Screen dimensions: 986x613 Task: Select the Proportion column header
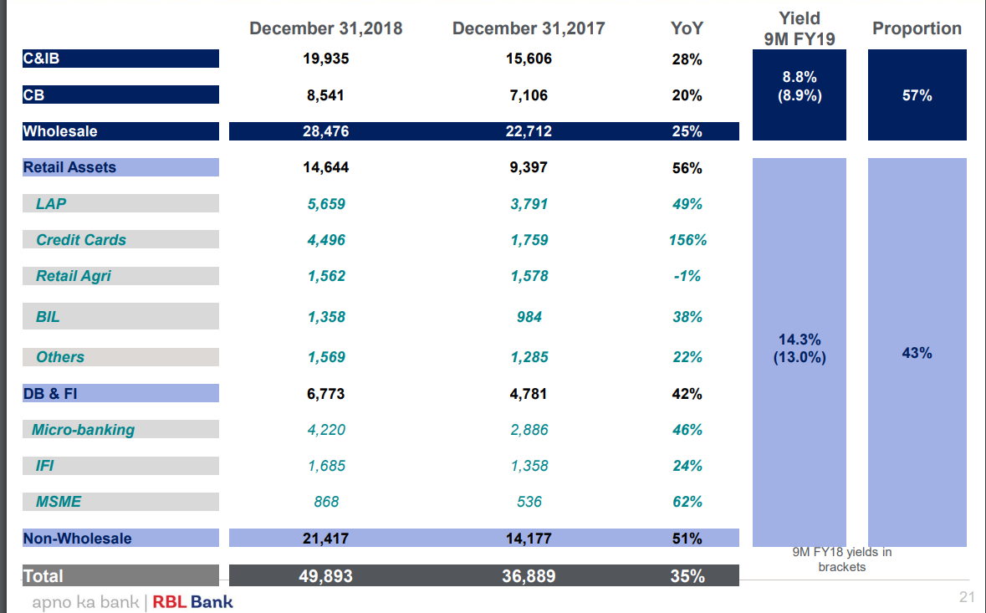pyautogui.click(x=917, y=28)
